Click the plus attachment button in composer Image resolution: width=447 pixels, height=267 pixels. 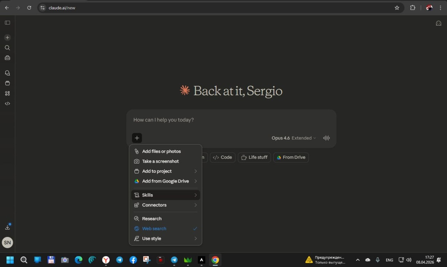[x=137, y=138]
